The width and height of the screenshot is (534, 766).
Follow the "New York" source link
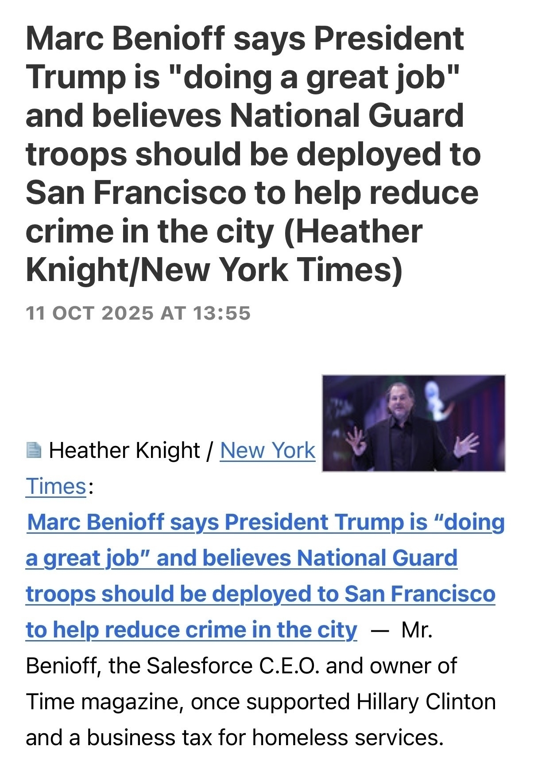(267, 451)
